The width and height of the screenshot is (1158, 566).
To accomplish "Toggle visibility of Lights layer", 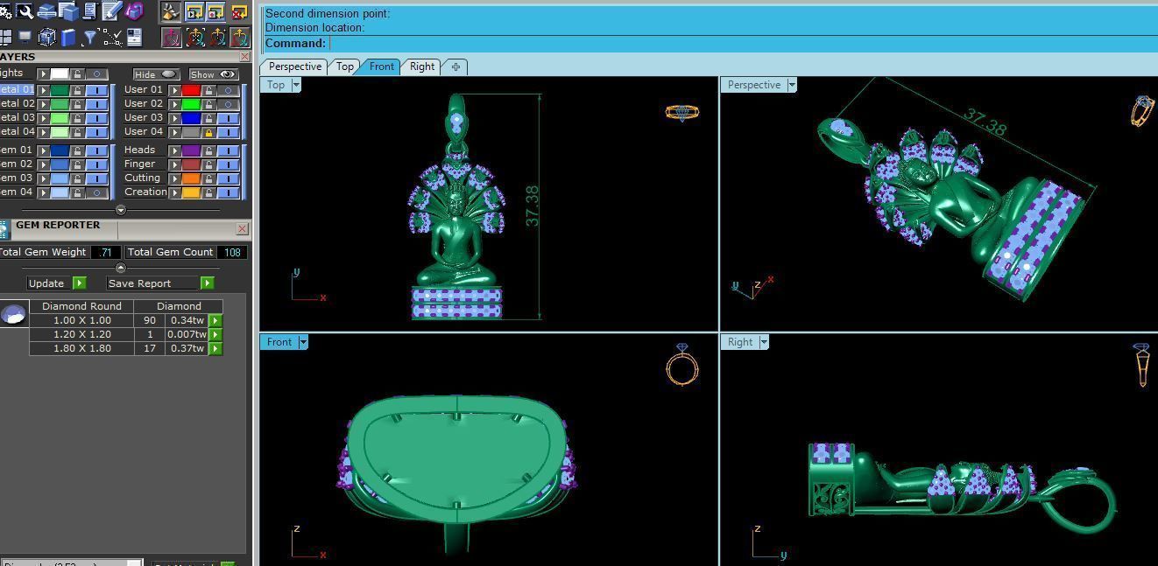I will point(97,74).
